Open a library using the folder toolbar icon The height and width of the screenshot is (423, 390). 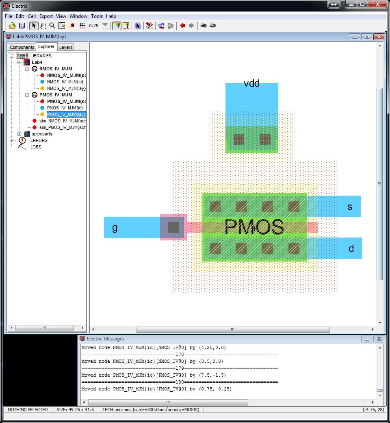tap(12, 25)
